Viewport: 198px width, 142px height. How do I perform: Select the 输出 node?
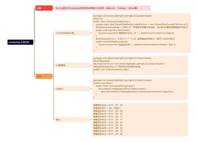click(x=72, y=120)
